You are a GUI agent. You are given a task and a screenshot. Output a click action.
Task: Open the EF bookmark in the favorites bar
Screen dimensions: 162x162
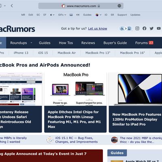pos(45,15)
